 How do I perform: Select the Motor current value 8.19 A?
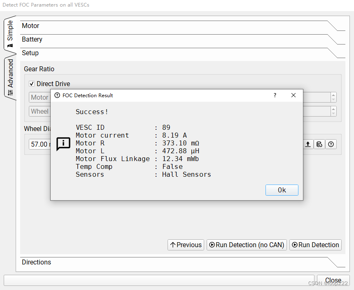tap(174, 135)
